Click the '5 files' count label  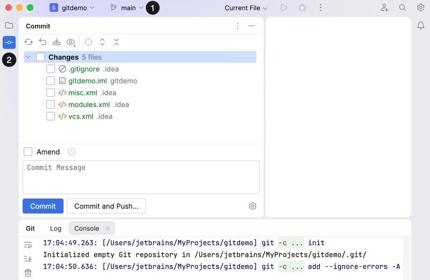pyautogui.click(x=92, y=57)
